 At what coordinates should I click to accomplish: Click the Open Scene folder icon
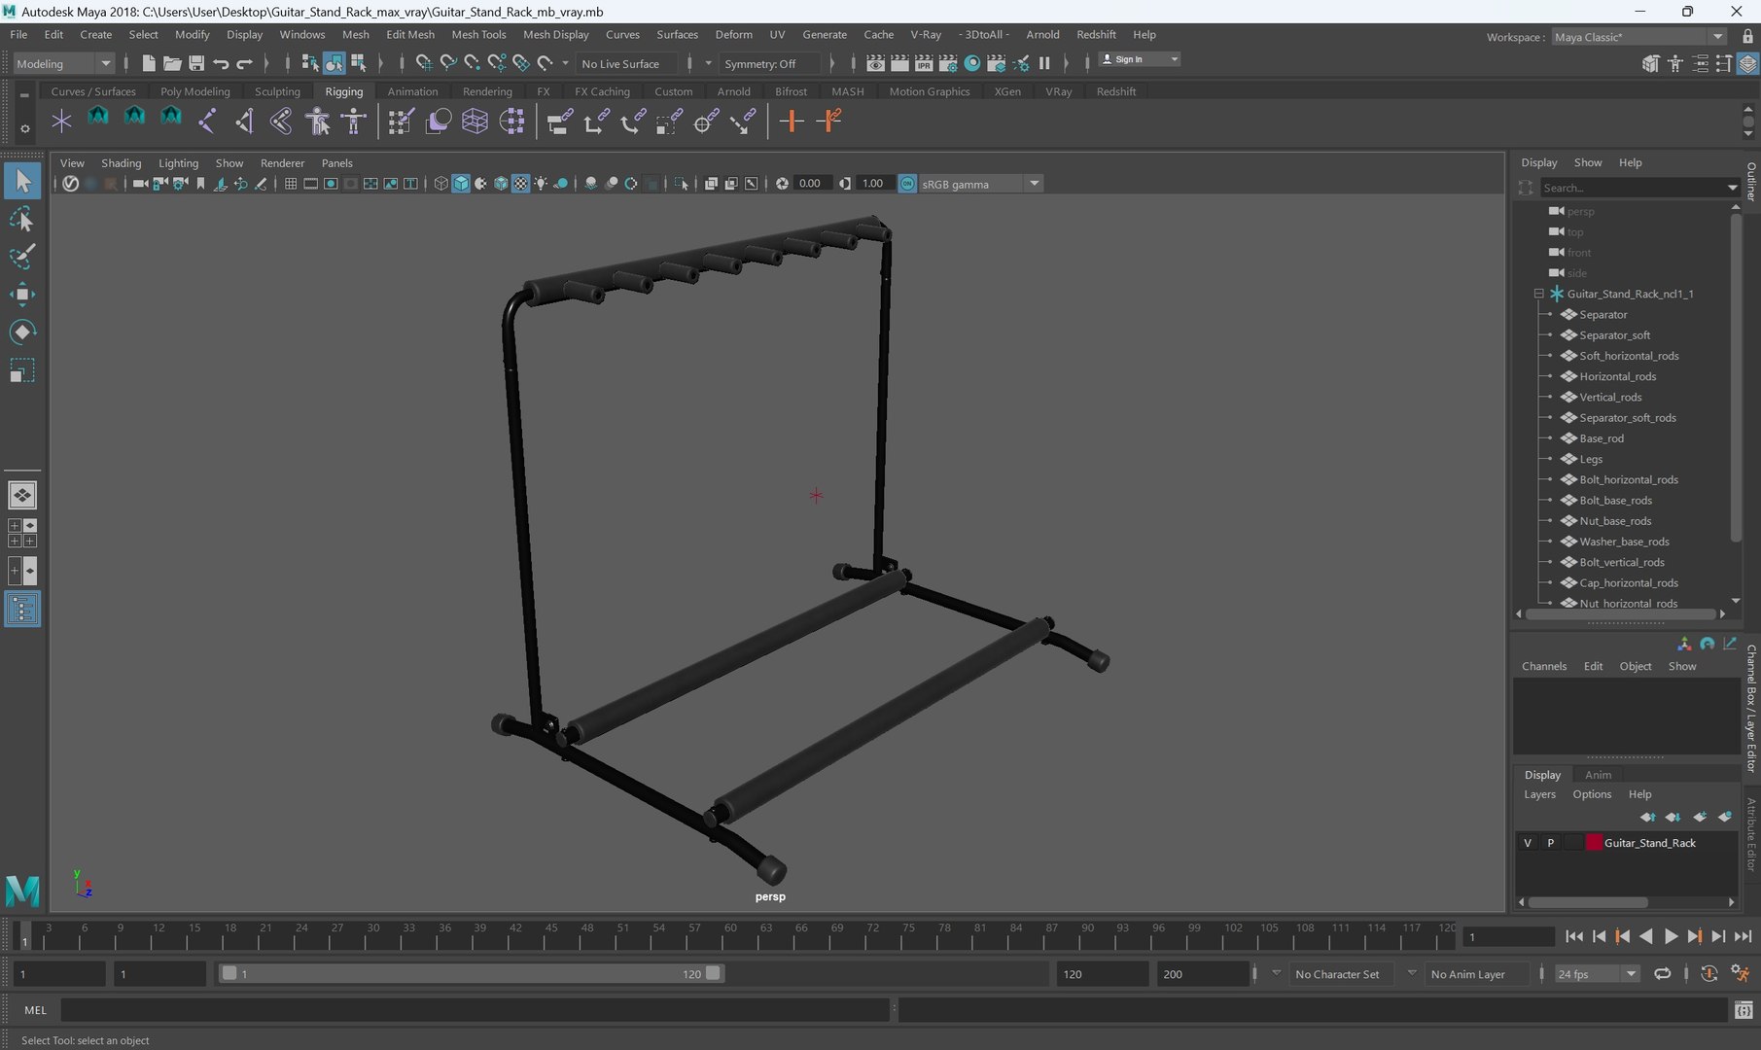172,63
